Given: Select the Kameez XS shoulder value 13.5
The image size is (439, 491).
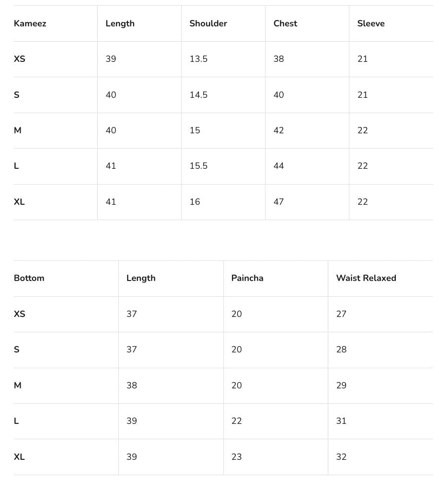Looking at the screenshot, I should (198, 59).
